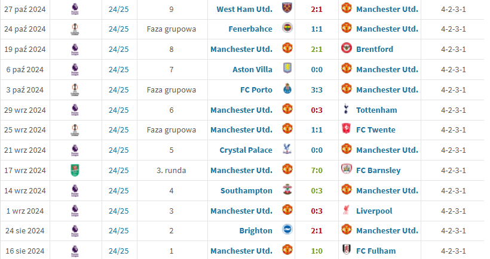Image resolution: width=490 pixels, height=259 pixels.
Task: Click the Aston Villa club crest
Action: click(x=287, y=69)
